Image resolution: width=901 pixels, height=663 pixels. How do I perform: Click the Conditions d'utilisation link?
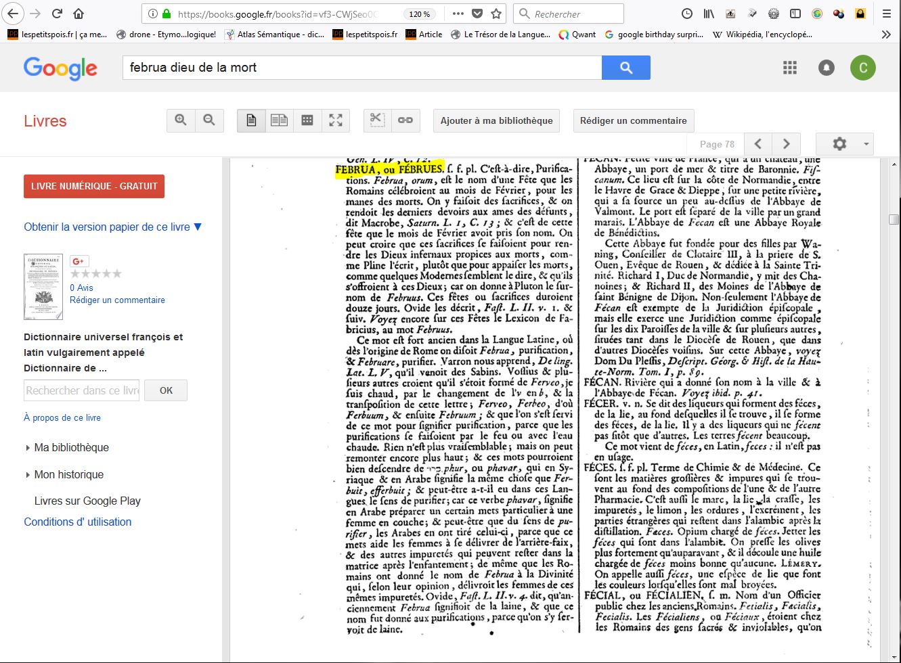coord(78,522)
